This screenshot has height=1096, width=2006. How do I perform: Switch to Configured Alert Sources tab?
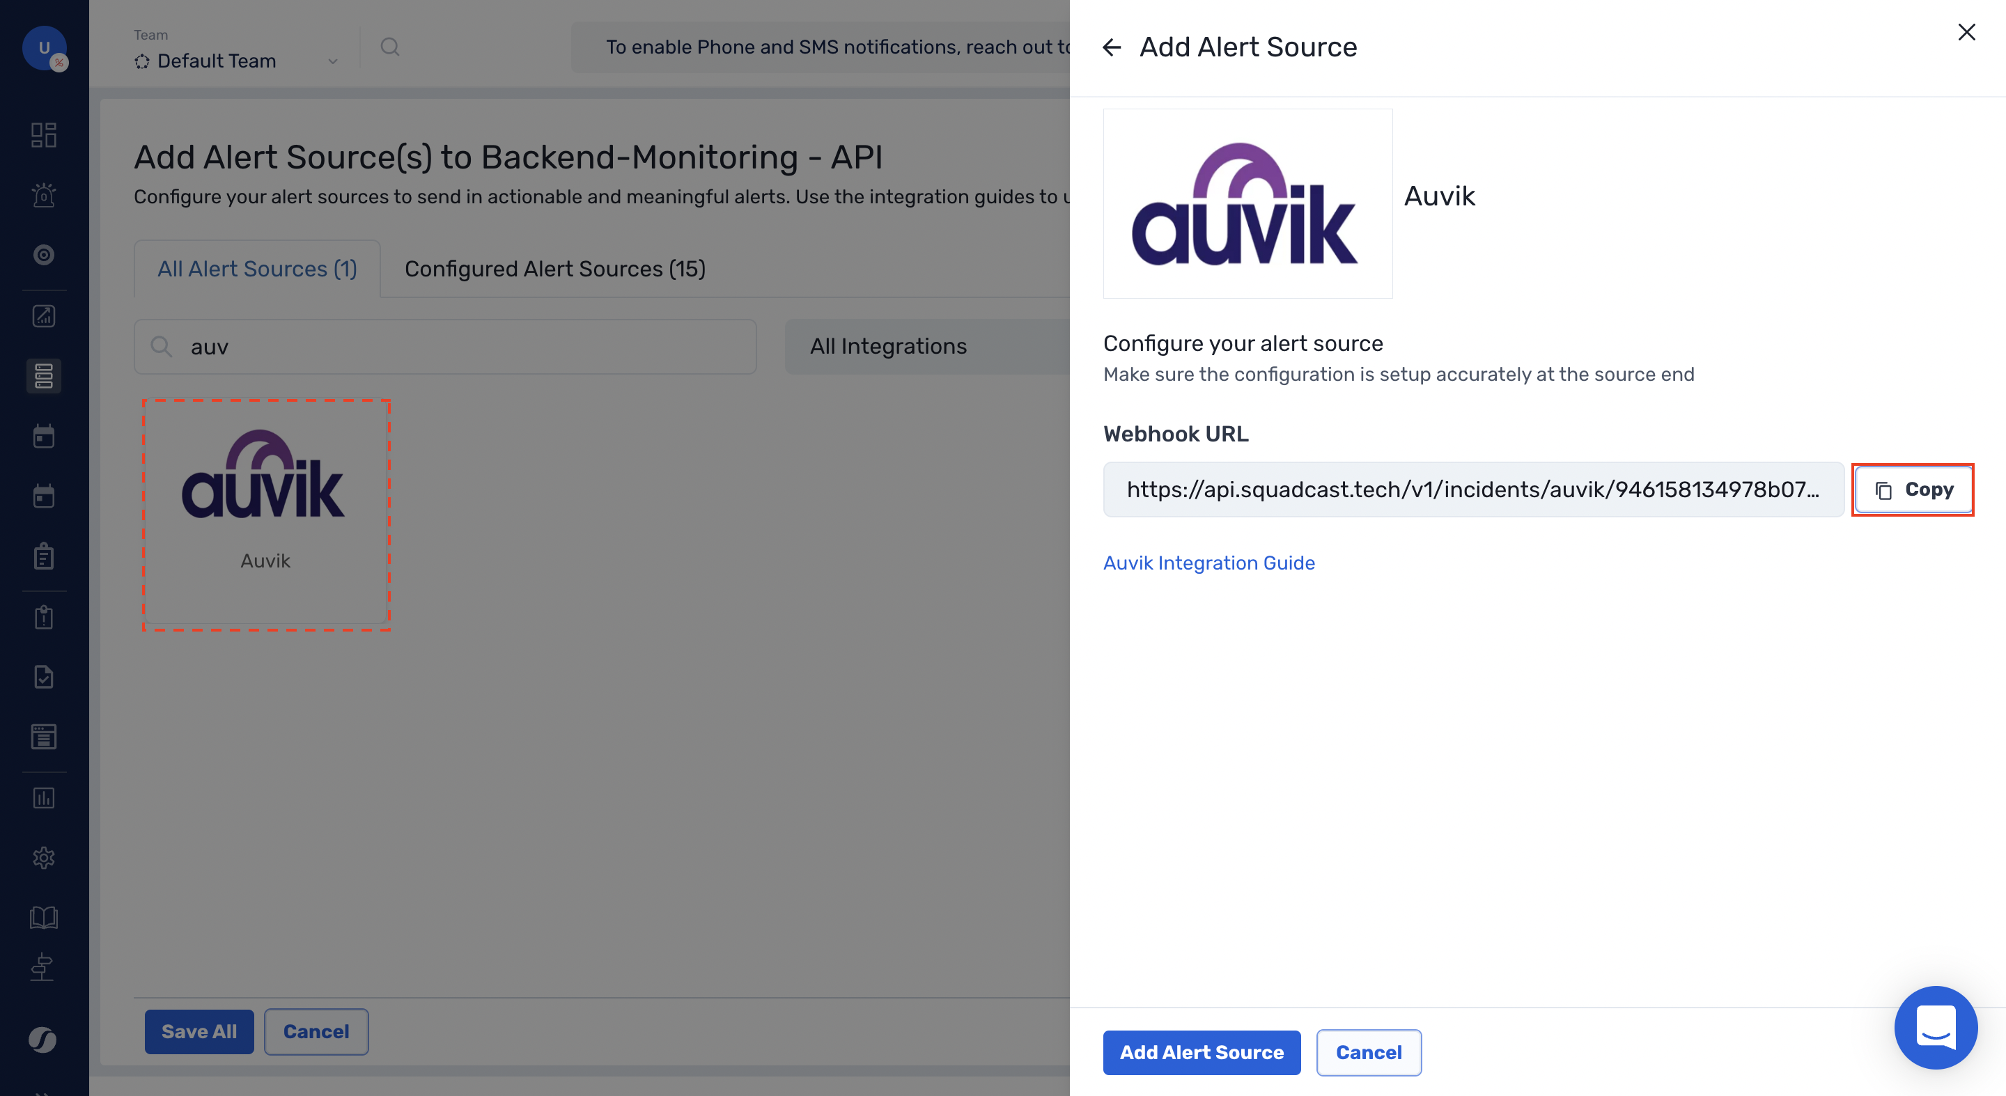point(554,269)
